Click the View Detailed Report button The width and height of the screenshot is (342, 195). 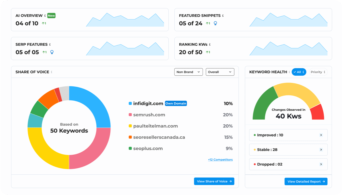click(x=306, y=182)
